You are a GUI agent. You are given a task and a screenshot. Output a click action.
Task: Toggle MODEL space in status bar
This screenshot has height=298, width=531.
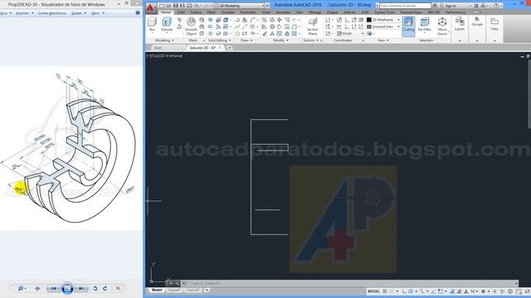tap(373, 291)
